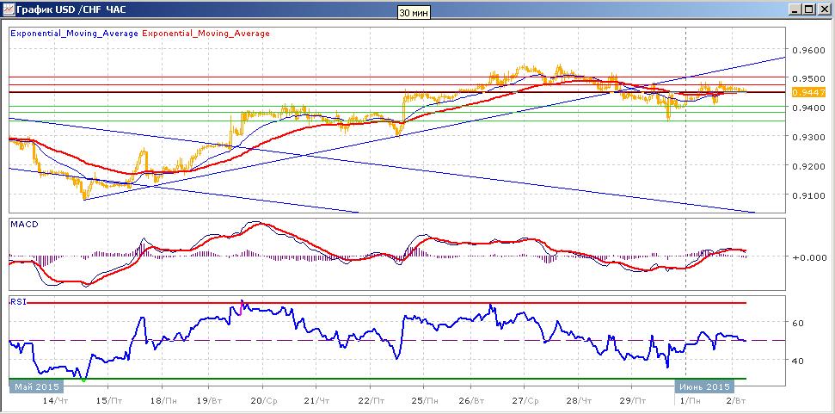Select the blue Exponential_Moving_Average legend label

(75, 33)
